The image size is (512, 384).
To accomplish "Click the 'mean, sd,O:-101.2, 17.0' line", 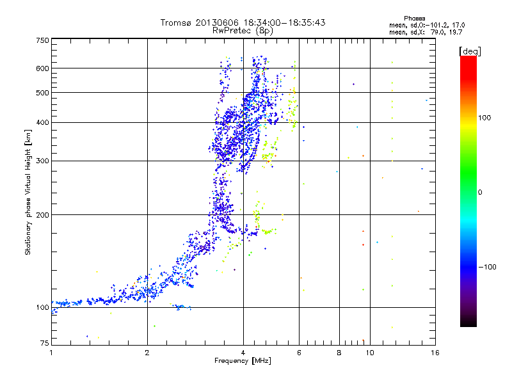I will (x=427, y=25).
